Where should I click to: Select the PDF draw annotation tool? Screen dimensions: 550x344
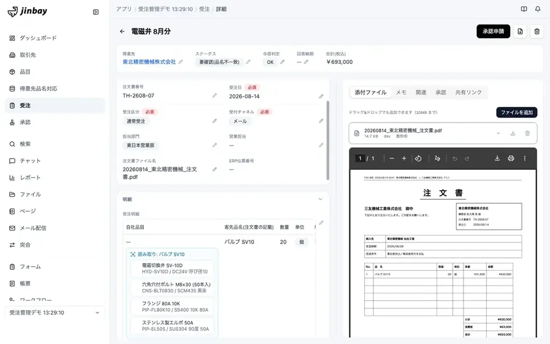(x=437, y=159)
